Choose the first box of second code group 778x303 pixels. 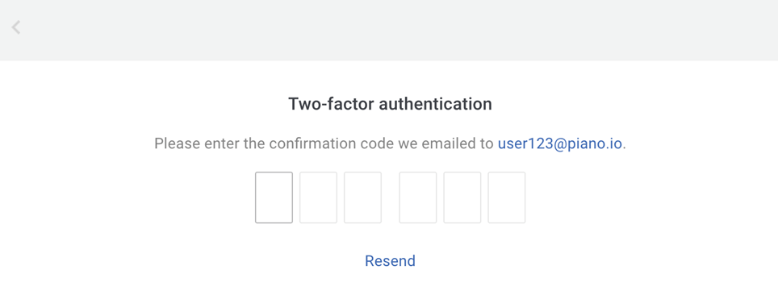pyautogui.click(x=418, y=197)
